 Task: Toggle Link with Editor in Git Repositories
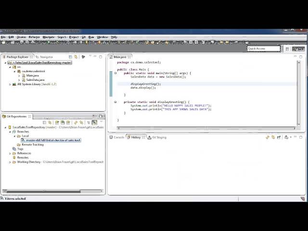50,123
